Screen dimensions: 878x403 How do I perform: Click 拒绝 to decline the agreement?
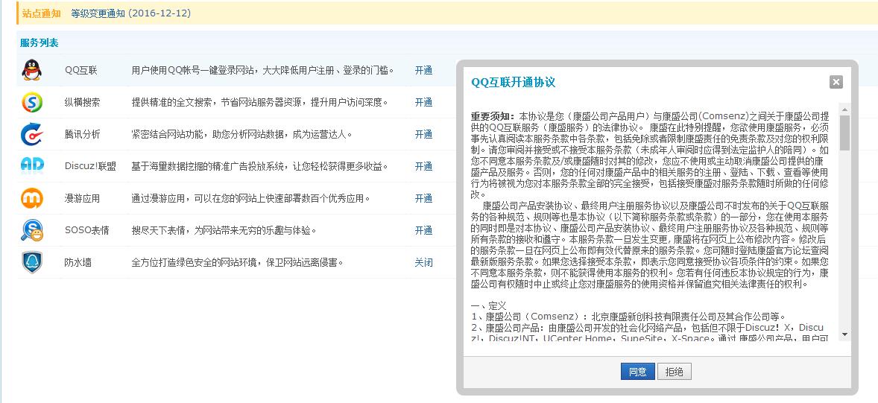(675, 372)
